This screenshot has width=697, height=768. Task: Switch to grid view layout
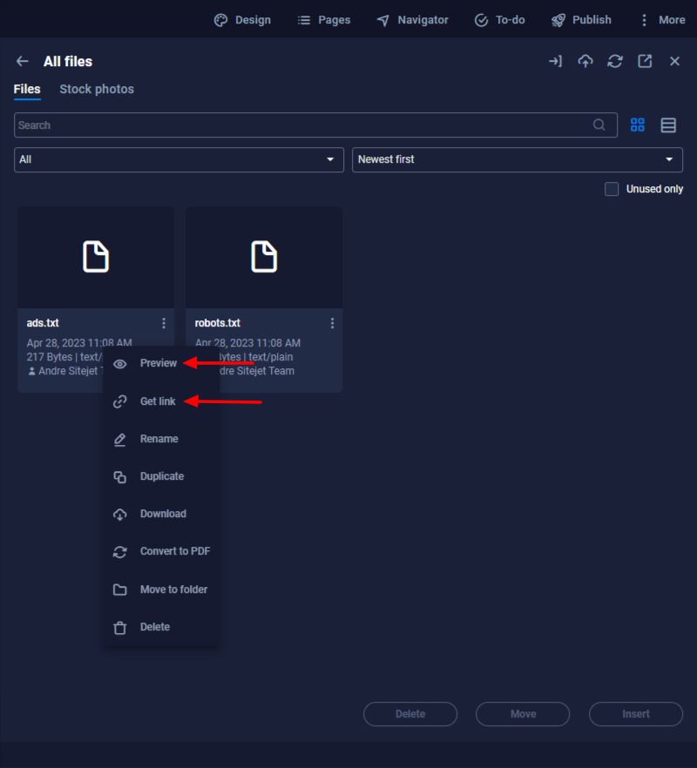638,125
